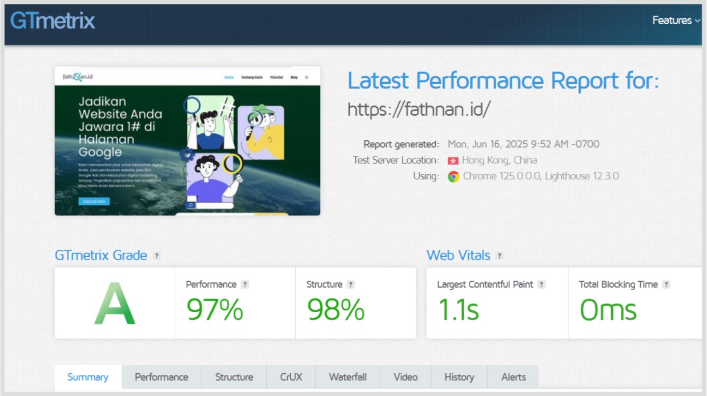Click the help icon next to Structure
This screenshot has height=396, width=707.
click(x=351, y=285)
